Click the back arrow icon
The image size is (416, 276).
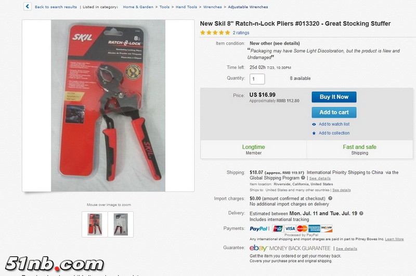click(28, 6)
